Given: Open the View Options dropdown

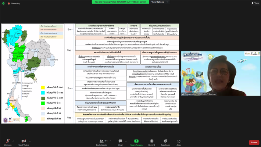Looking at the screenshot, I should tap(159, 2).
